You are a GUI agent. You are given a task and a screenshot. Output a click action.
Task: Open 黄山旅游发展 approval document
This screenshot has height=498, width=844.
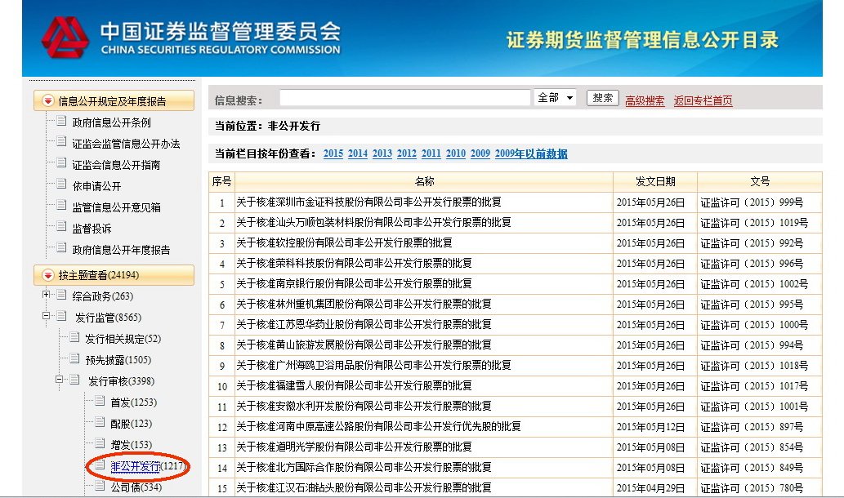tap(364, 345)
